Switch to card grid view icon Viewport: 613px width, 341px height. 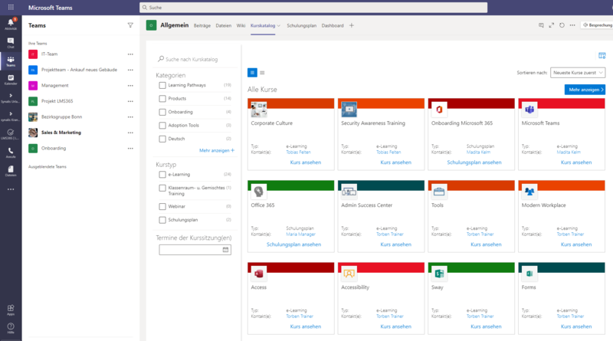click(252, 72)
